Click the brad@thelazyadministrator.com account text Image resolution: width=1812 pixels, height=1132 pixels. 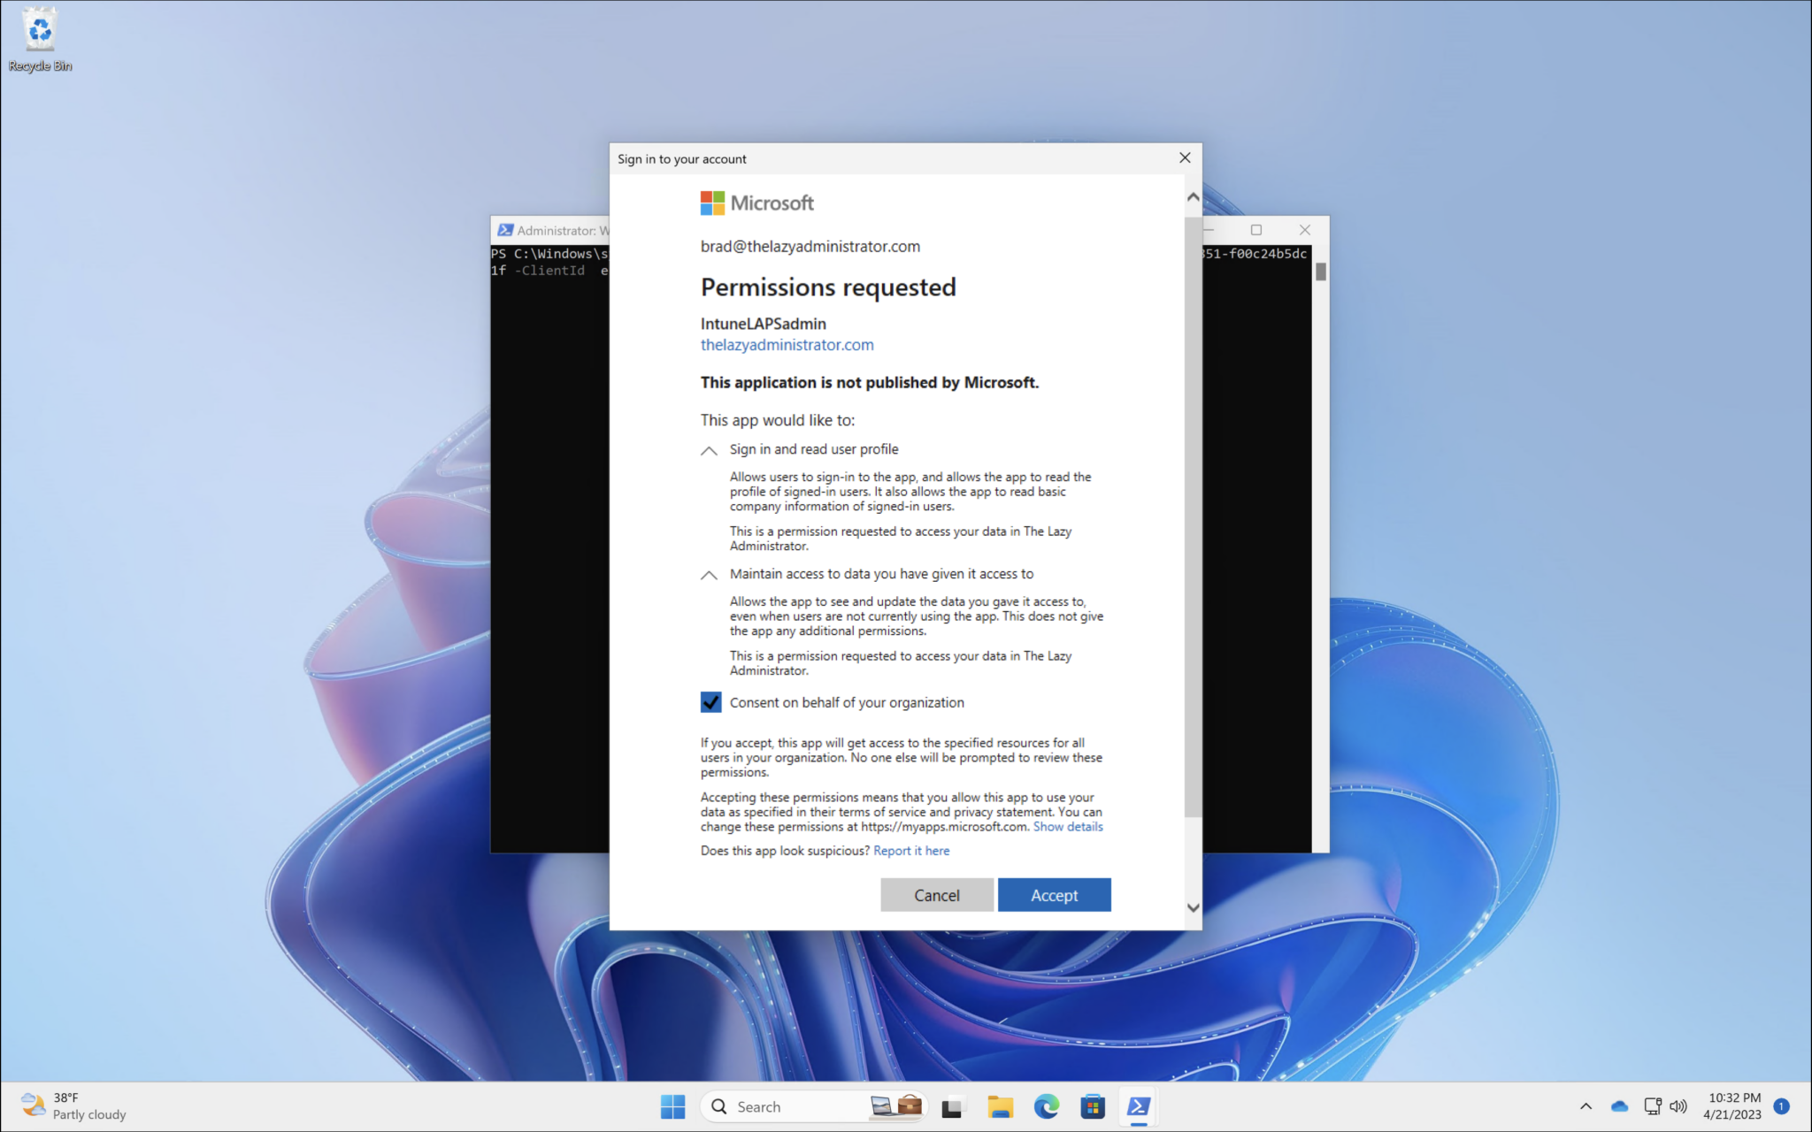coord(810,247)
